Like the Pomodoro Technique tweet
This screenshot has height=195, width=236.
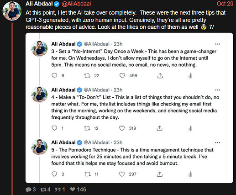tap(122, 174)
